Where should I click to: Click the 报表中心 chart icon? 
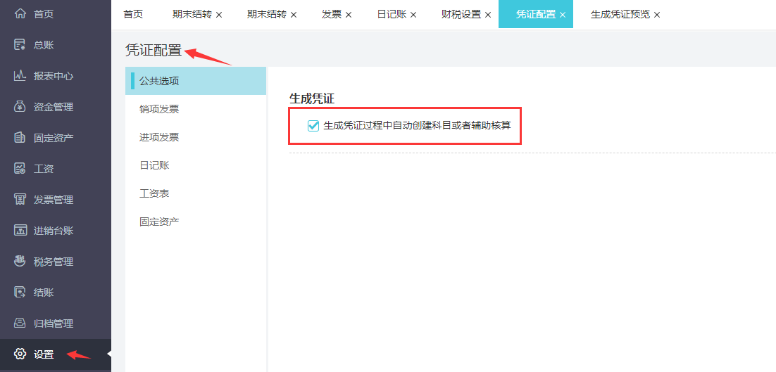[20, 76]
